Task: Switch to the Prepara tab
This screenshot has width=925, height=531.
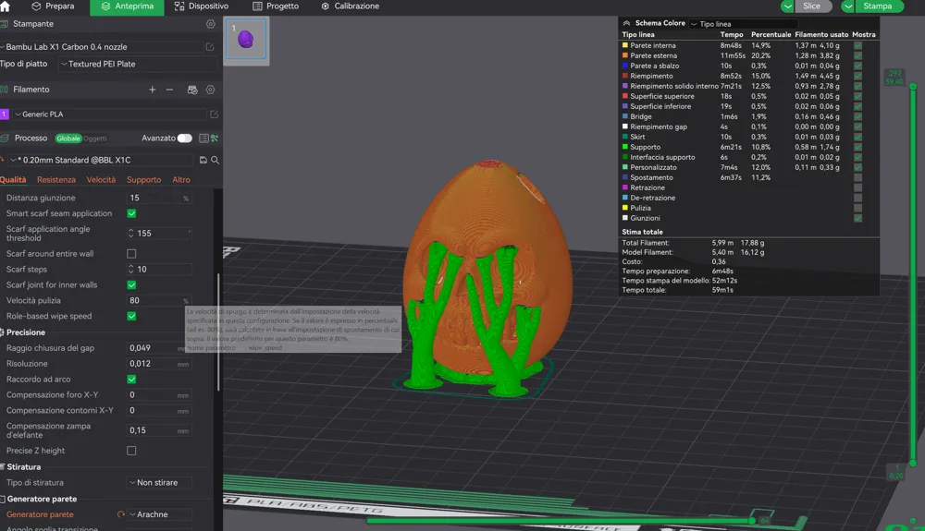Action: [x=53, y=6]
